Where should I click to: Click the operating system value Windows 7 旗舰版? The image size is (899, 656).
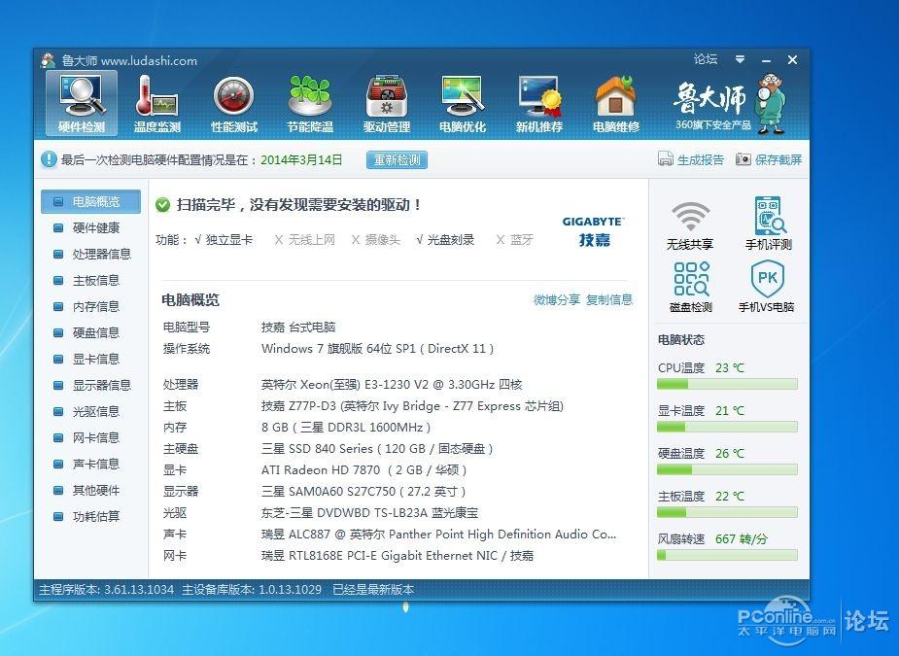coord(377,349)
